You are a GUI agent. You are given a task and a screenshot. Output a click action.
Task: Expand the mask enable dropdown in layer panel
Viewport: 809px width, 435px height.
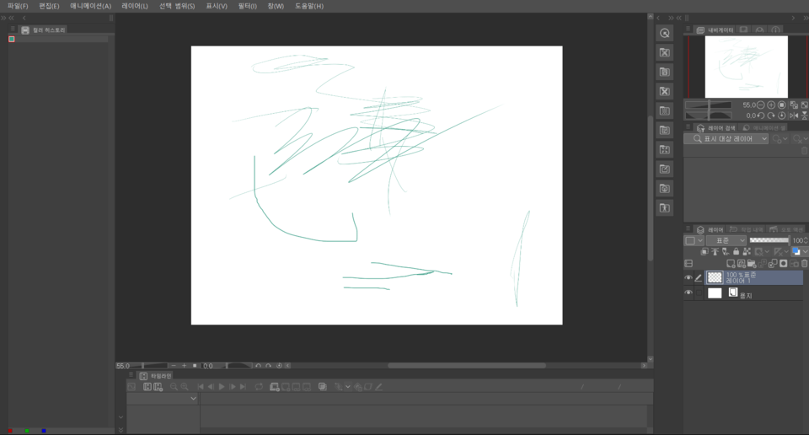click(767, 252)
